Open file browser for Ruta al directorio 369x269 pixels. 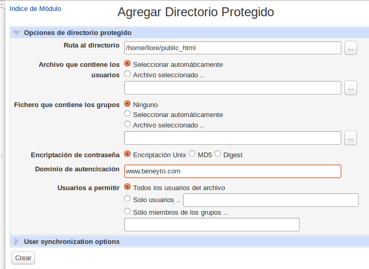coord(351,48)
